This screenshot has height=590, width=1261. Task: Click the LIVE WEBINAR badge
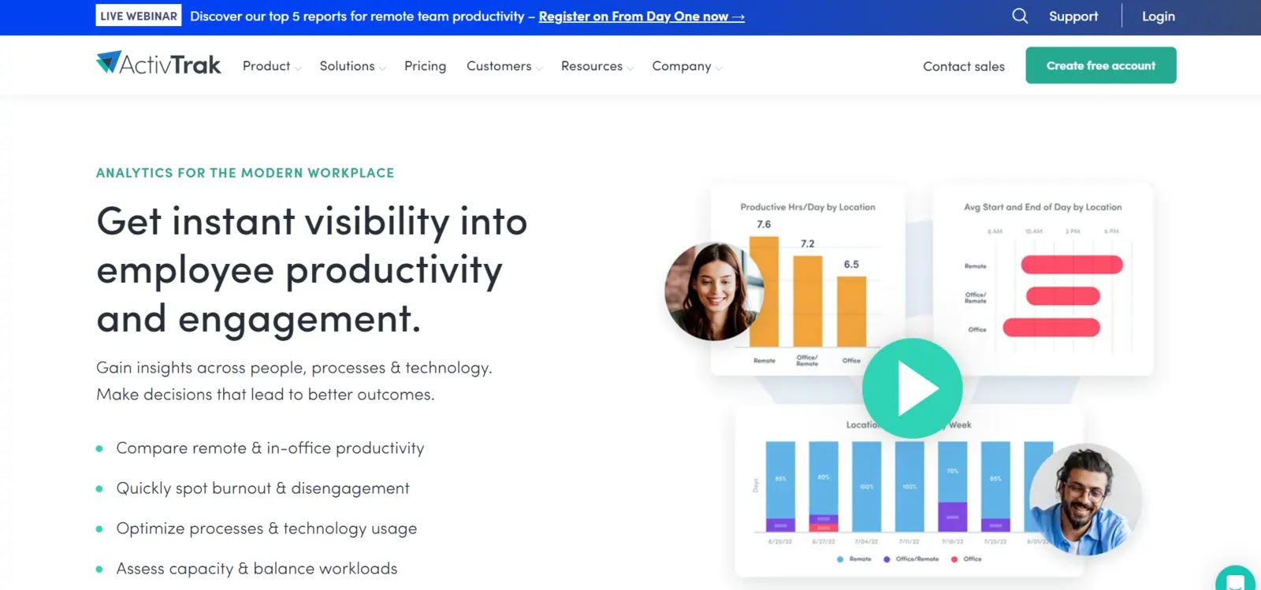139,16
